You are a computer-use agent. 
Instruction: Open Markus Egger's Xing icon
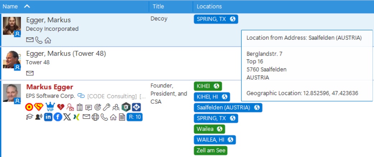tap(76, 117)
